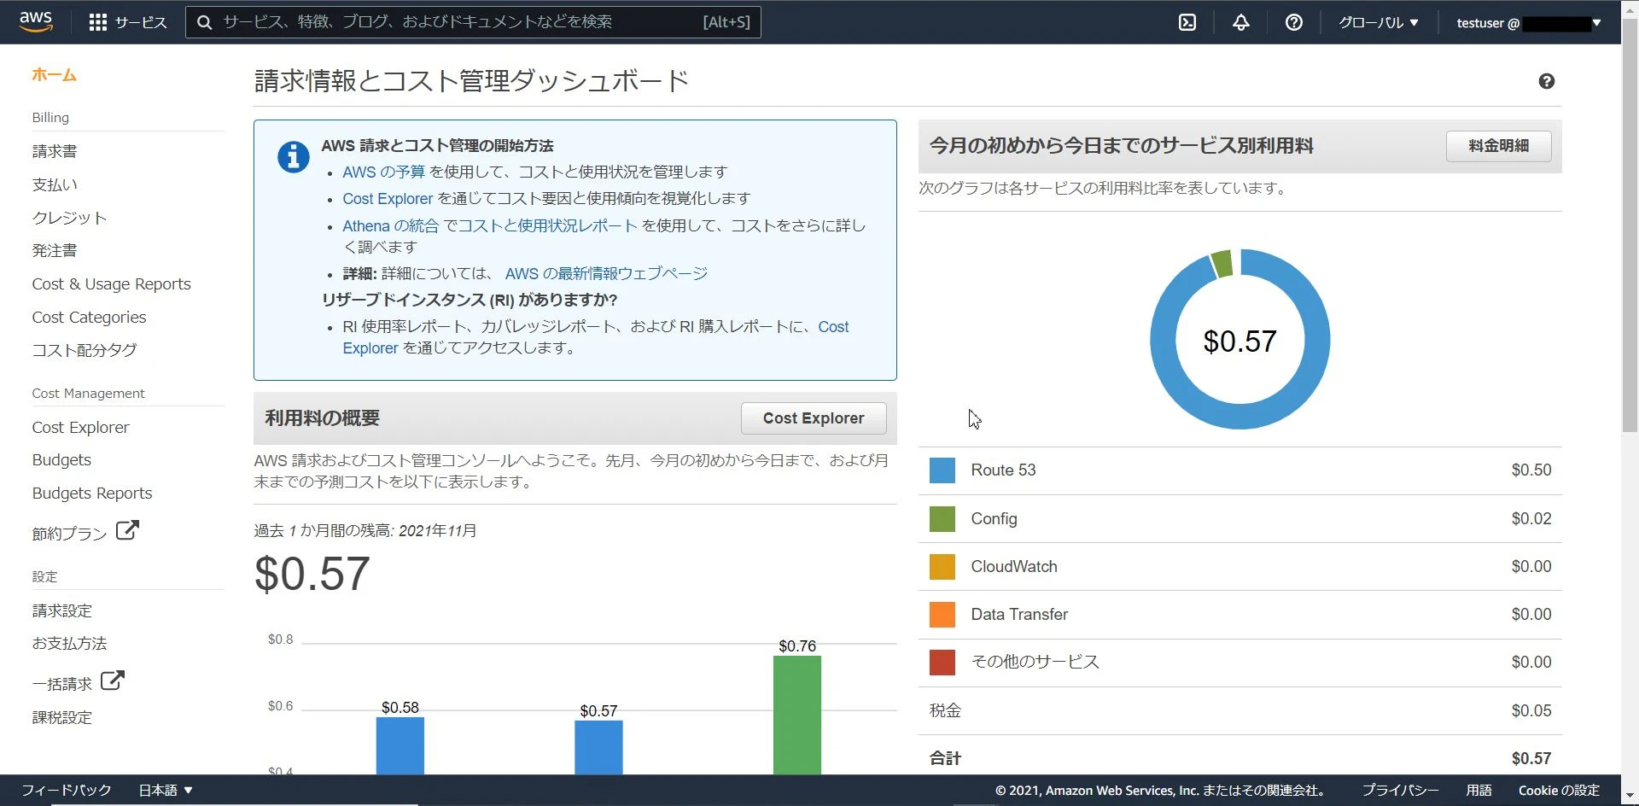Open the AWS の最新情報ウェブページ link
Viewport: 1639px width, 806px height.
[x=606, y=273]
